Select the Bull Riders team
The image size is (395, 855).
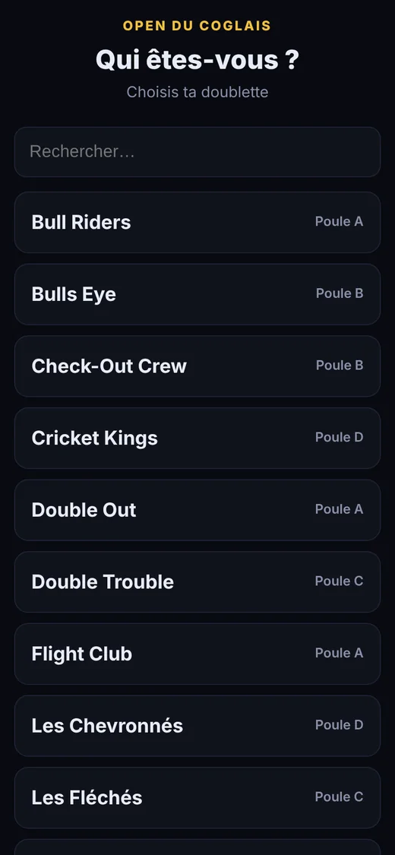197,223
